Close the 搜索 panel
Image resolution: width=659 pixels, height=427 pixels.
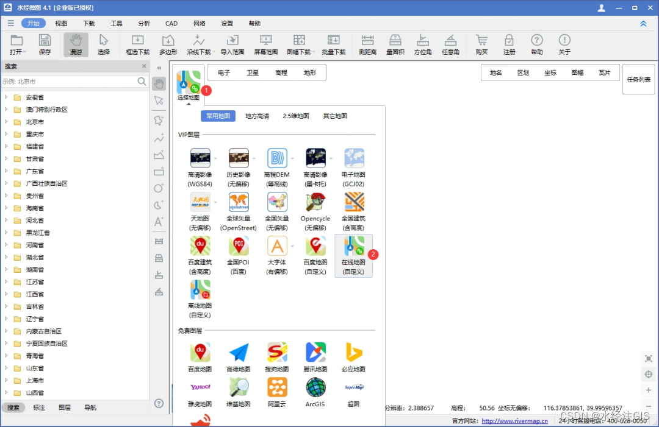tap(144, 66)
